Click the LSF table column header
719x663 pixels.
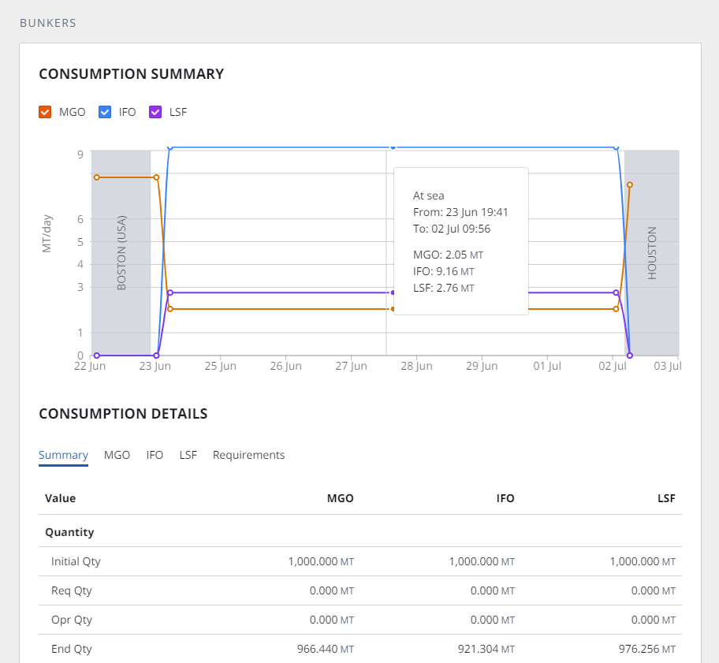[x=666, y=498]
